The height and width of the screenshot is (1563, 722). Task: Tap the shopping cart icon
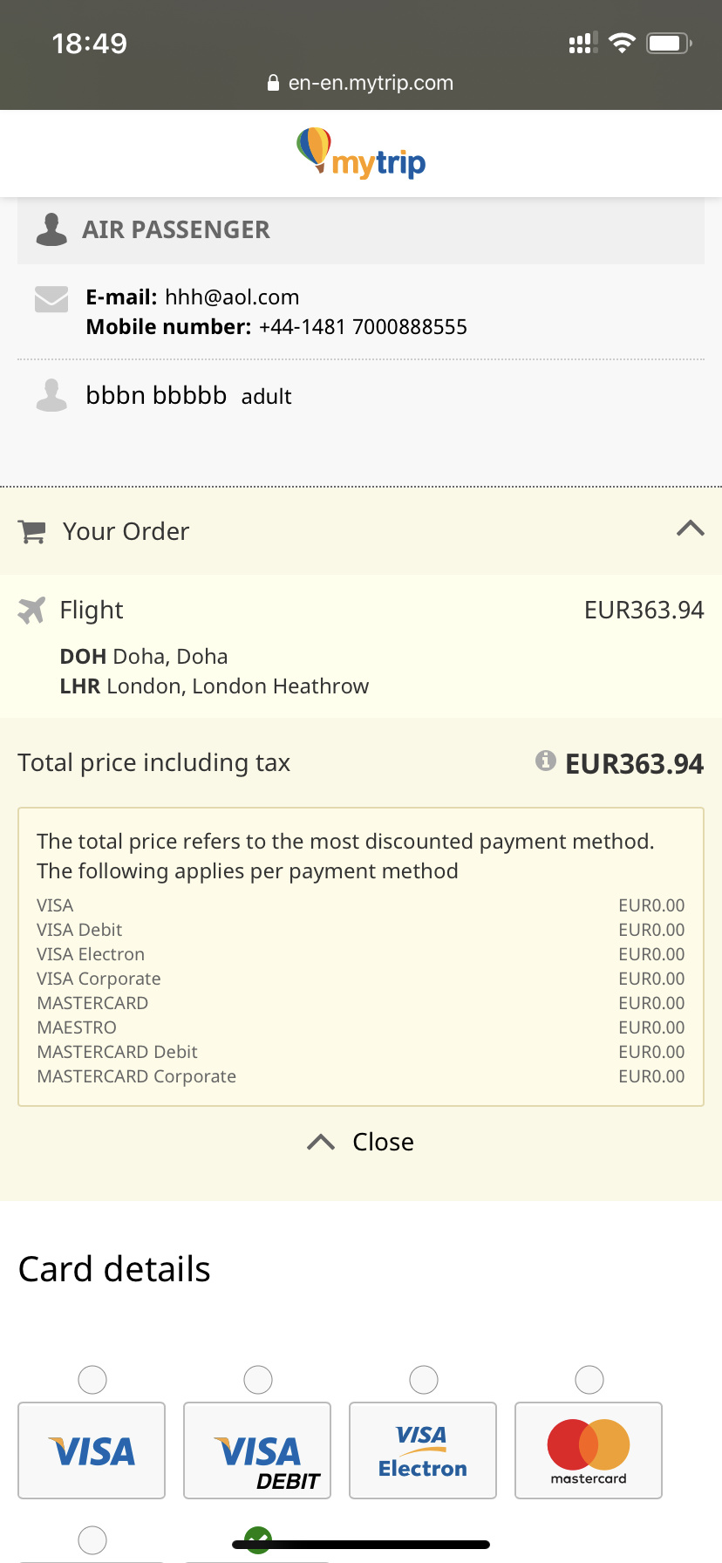(32, 531)
